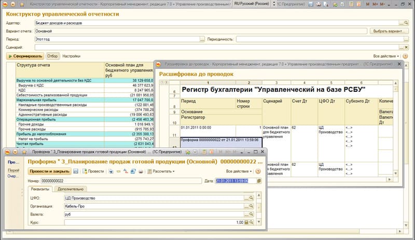The height and width of the screenshot is (240, 415).
Task: Click the calendar icon in main title bar
Action: point(359,4)
